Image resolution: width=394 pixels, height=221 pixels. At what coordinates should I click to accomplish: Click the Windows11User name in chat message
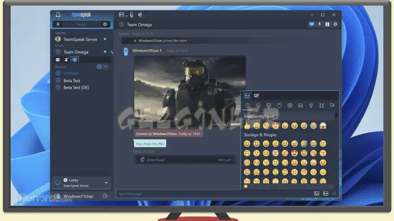pos(146,51)
